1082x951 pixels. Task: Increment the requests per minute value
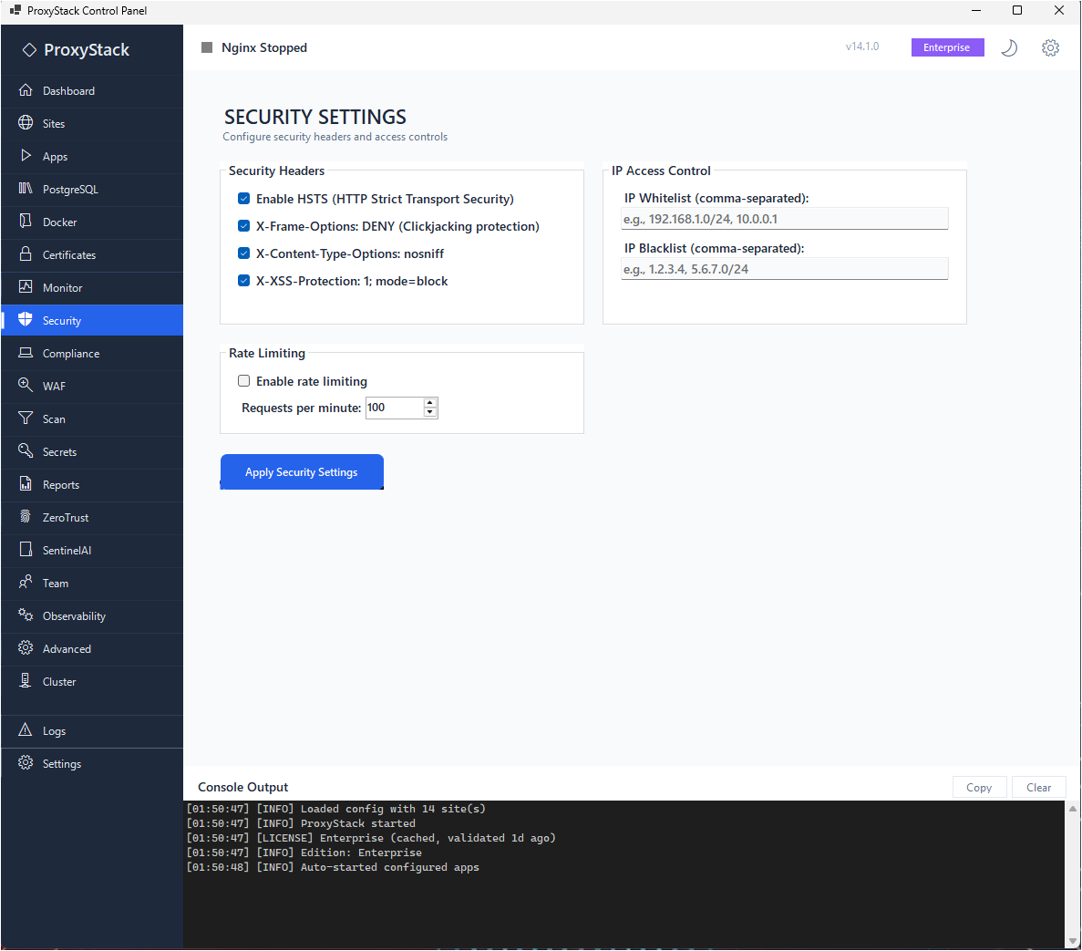[x=430, y=403]
